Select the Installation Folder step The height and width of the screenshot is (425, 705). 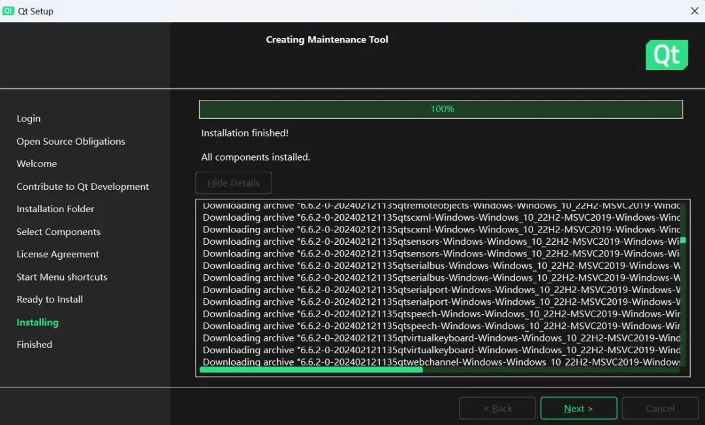tap(55, 209)
